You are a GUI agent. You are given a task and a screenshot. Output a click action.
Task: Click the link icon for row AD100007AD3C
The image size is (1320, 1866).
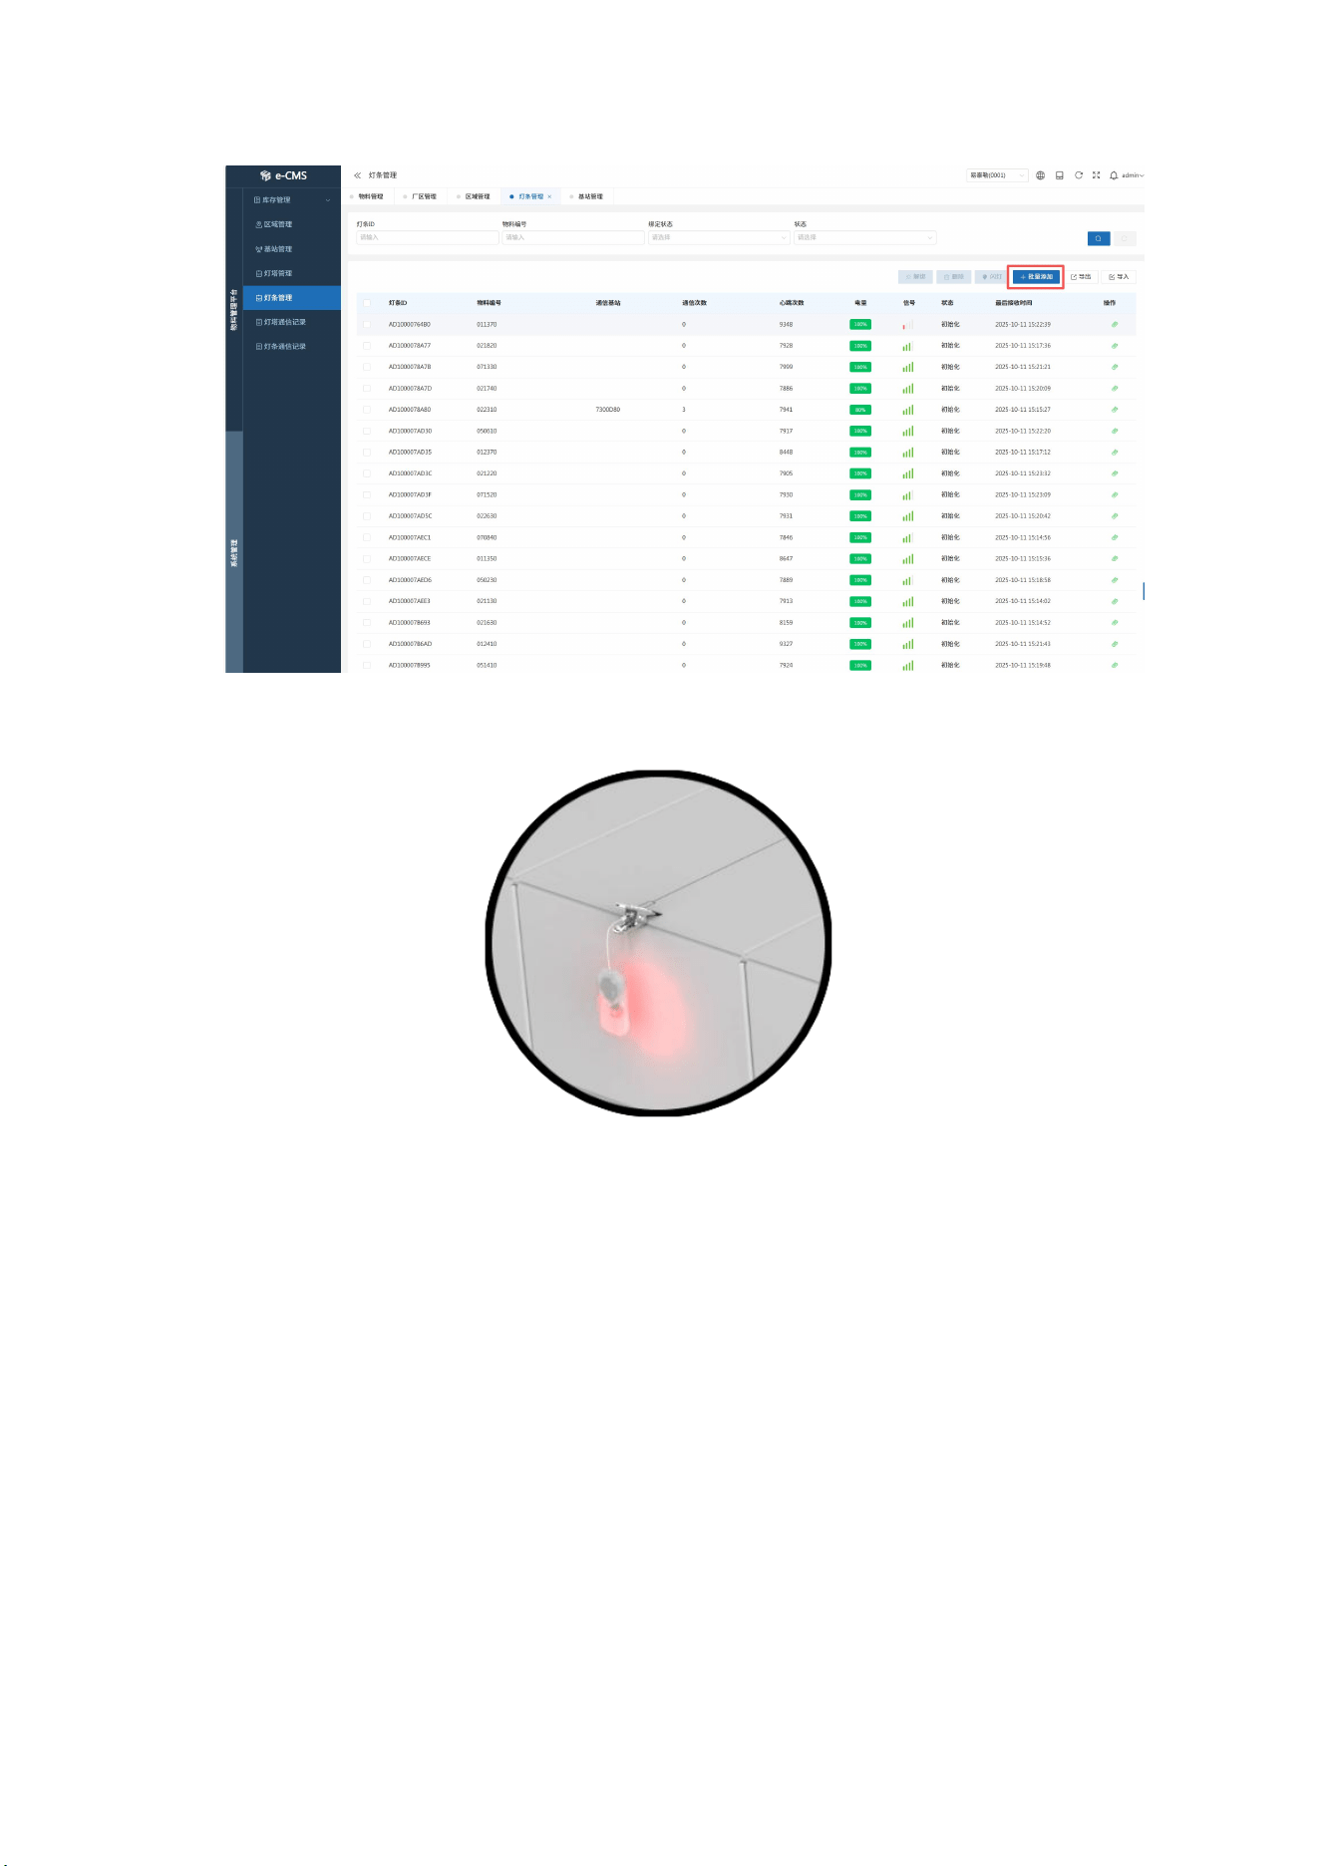[1114, 473]
